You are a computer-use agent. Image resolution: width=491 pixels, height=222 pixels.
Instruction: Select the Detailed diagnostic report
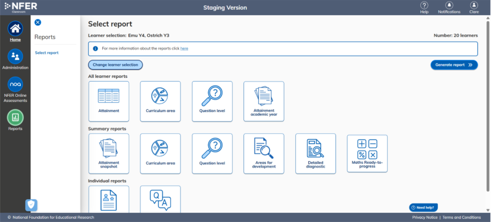315,153
